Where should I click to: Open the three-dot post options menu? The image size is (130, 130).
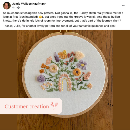point(123,5)
